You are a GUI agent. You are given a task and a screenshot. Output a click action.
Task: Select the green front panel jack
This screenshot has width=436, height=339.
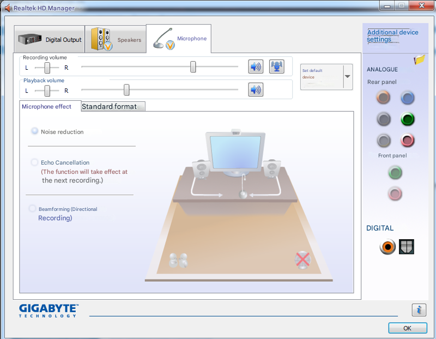[x=395, y=172]
